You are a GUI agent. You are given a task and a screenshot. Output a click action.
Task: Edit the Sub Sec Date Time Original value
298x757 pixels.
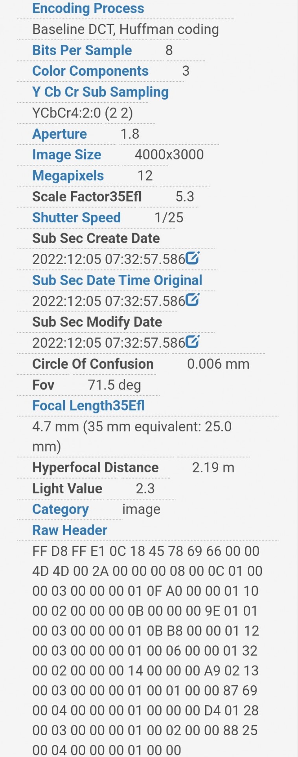click(x=192, y=300)
